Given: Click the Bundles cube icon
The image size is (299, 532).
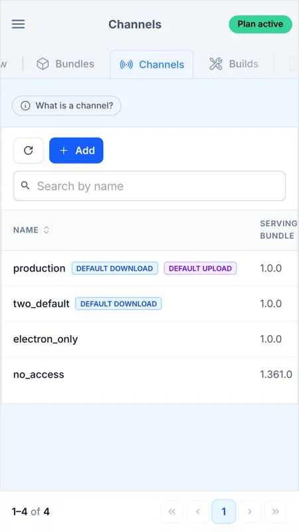Looking at the screenshot, I should [43, 64].
